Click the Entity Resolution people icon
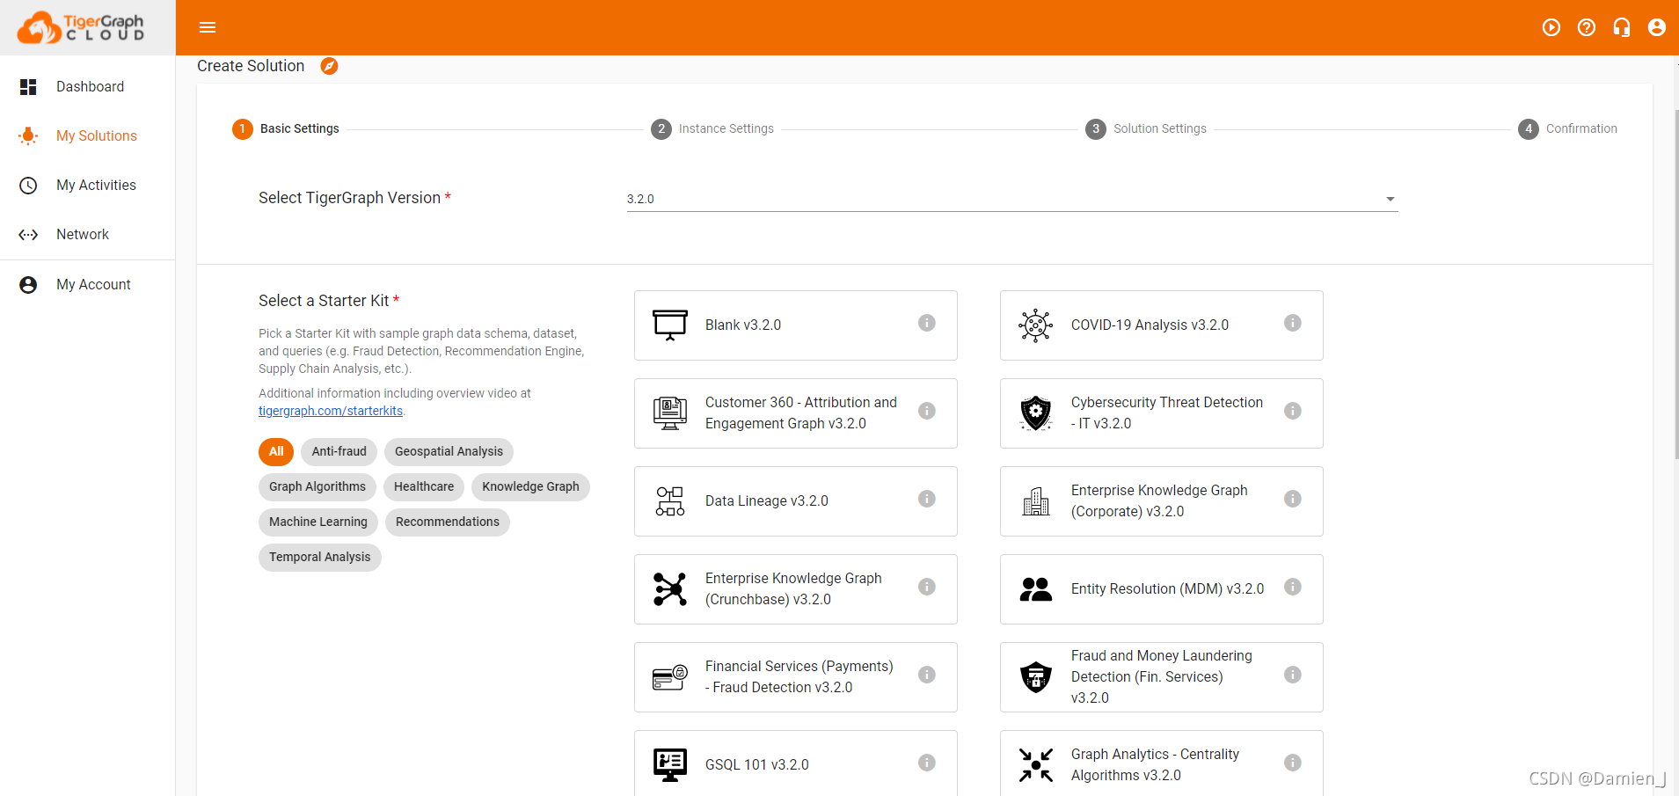Image resolution: width=1679 pixels, height=796 pixels. tap(1036, 589)
